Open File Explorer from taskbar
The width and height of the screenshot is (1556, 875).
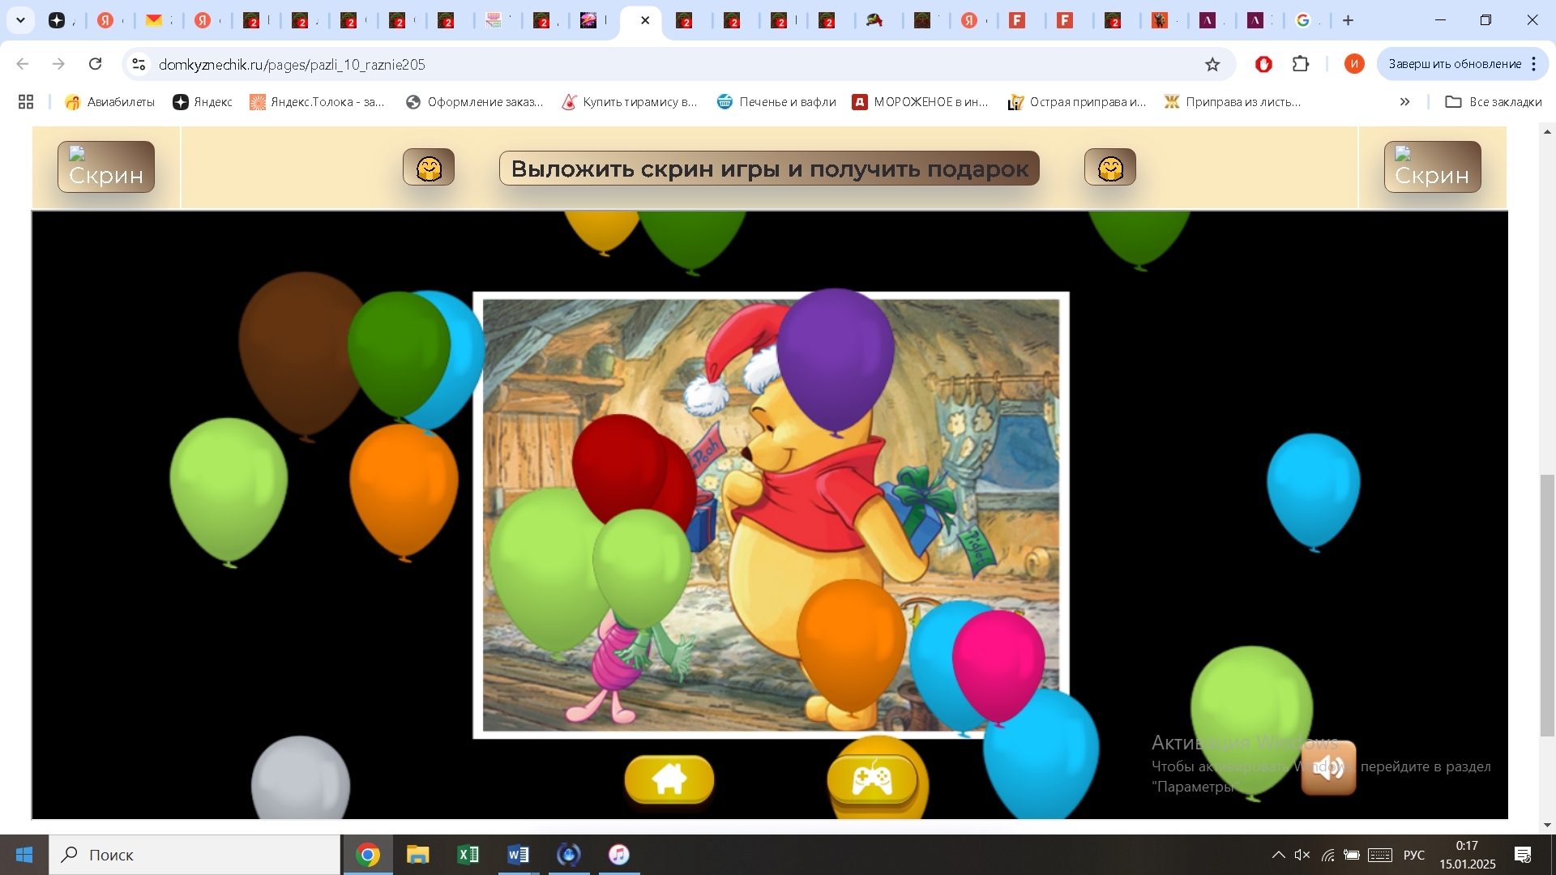coord(417,855)
